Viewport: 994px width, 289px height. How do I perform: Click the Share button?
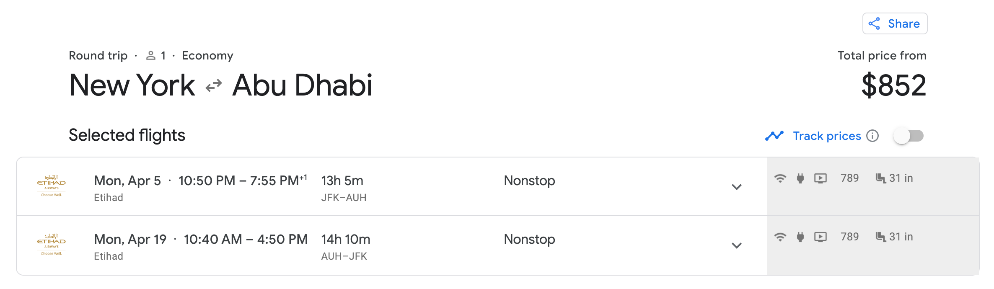coord(895,23)
